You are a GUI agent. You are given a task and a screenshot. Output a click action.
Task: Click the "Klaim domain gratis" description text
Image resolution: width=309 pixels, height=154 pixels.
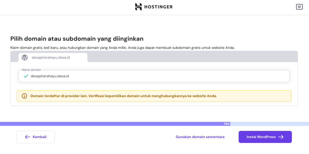[x=122, y=48]
